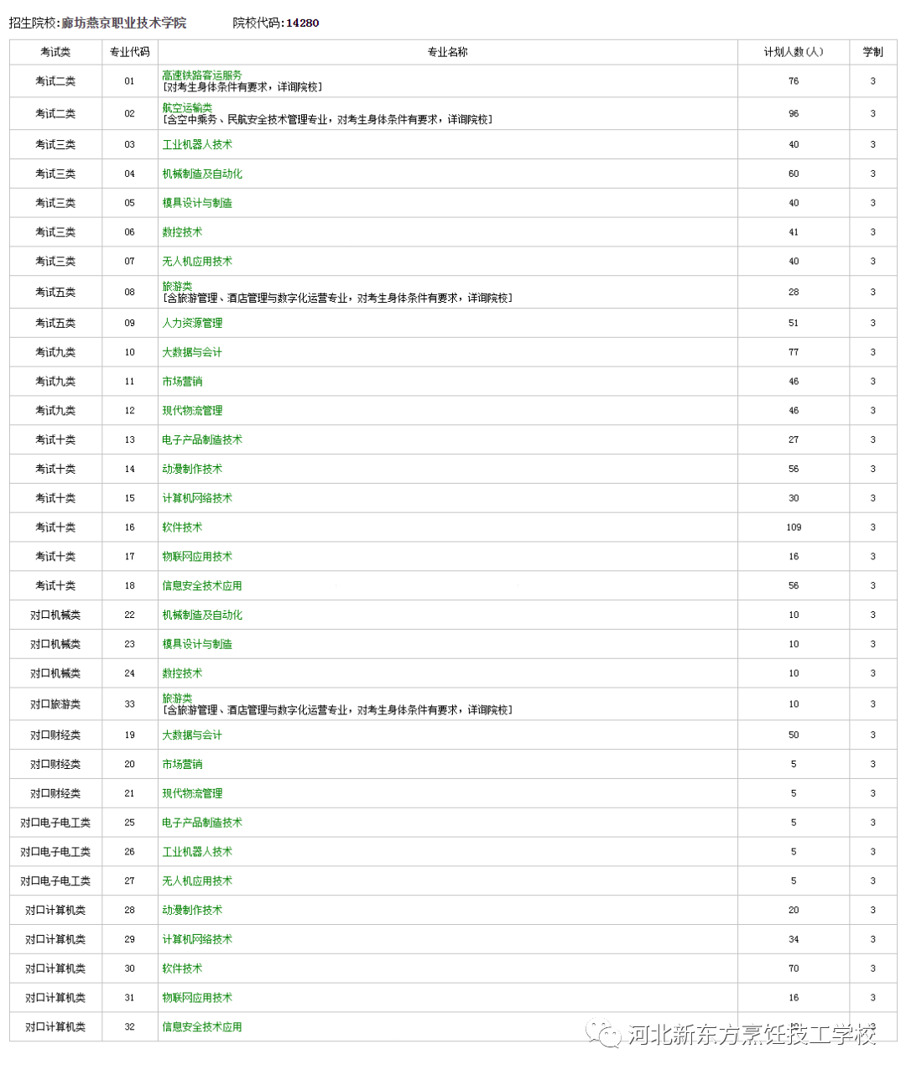Click the 计划人数(人) column header

click(793, 52)
